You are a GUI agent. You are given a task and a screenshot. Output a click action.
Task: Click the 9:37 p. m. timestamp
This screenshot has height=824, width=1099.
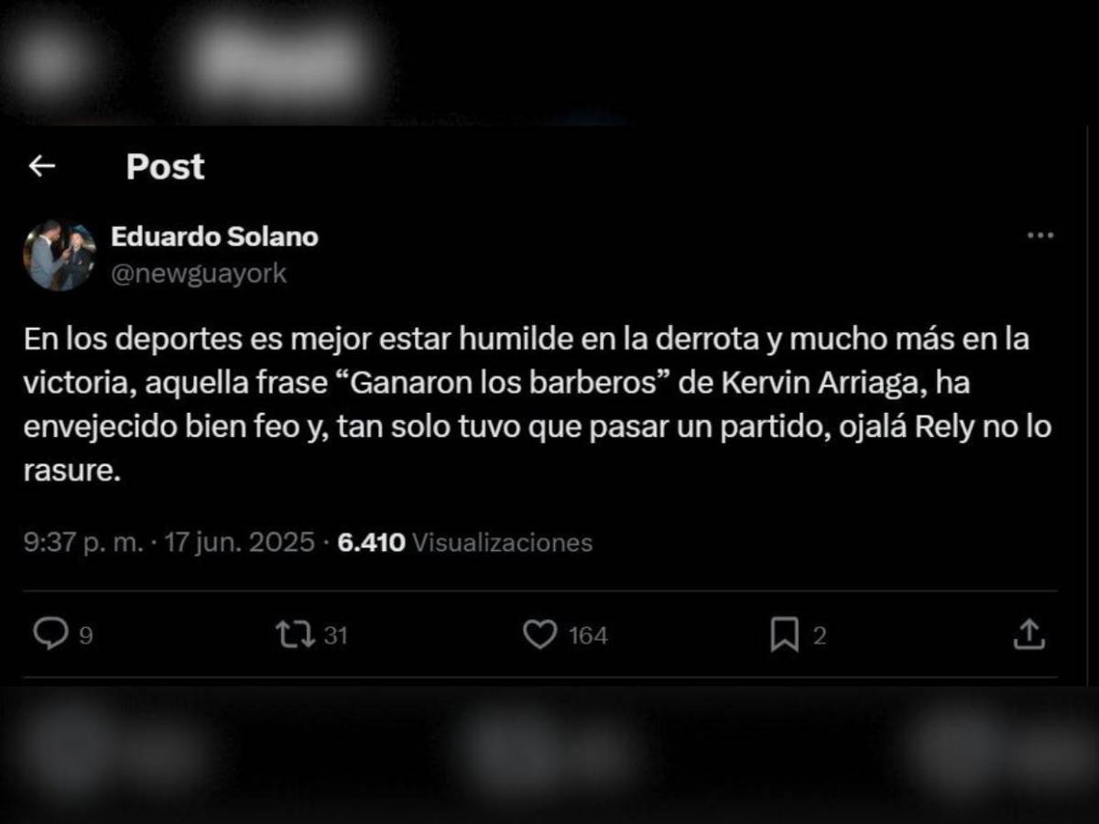point(83,542)
